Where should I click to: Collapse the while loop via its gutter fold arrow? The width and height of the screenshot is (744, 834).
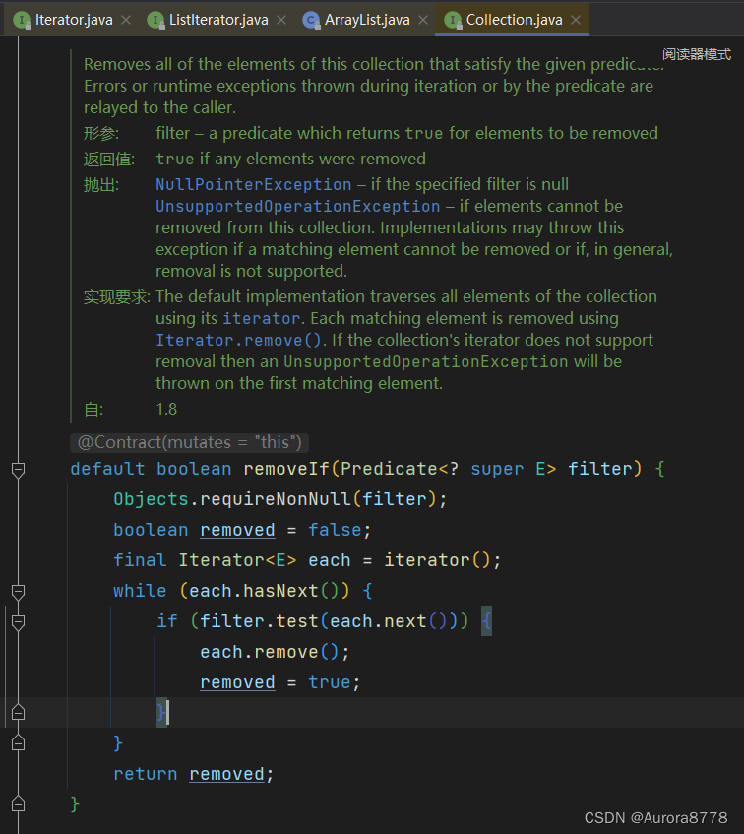[17, 592]
